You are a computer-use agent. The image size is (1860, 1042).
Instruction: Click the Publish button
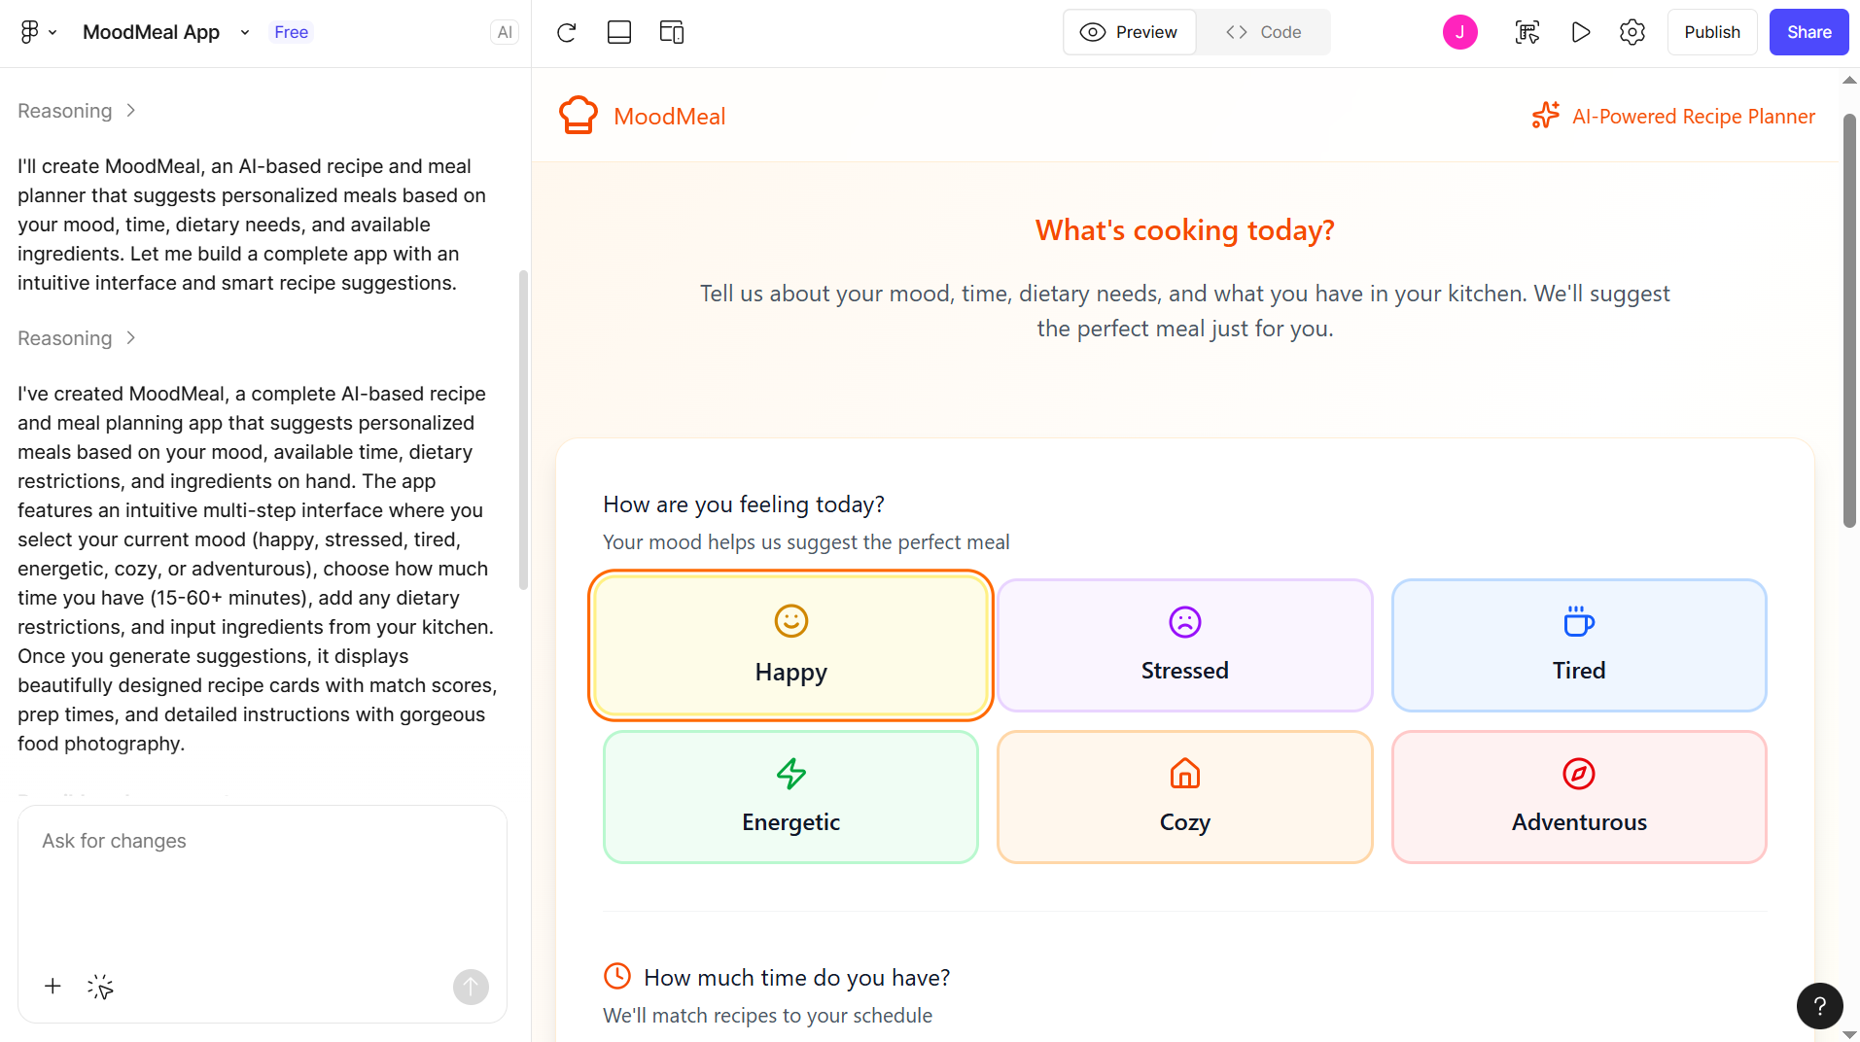[1711, 32]
